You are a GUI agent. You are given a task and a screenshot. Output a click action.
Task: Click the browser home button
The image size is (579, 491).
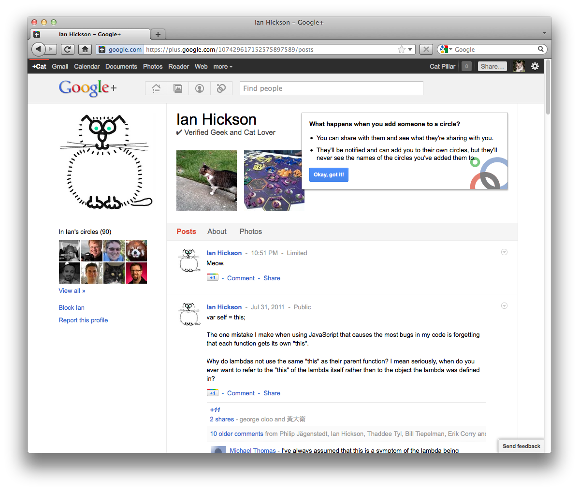coord(85,49)
